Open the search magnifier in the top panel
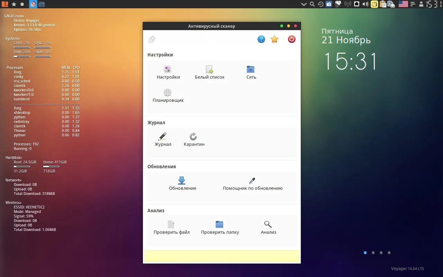The image size is (443, 277). [x=312, y=4]
